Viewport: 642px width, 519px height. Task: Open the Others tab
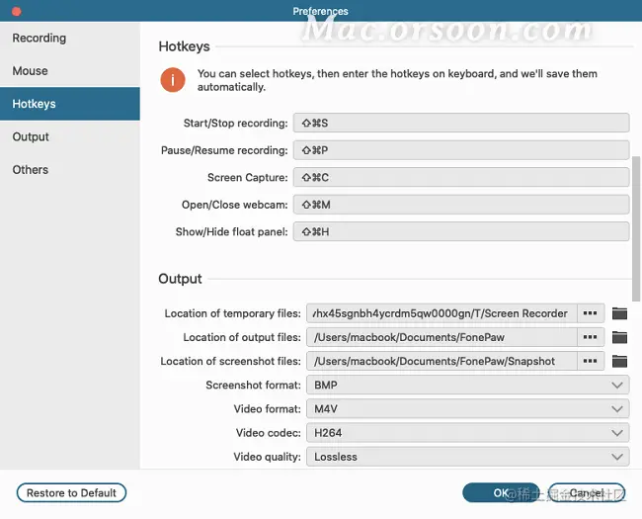(70, 169)
